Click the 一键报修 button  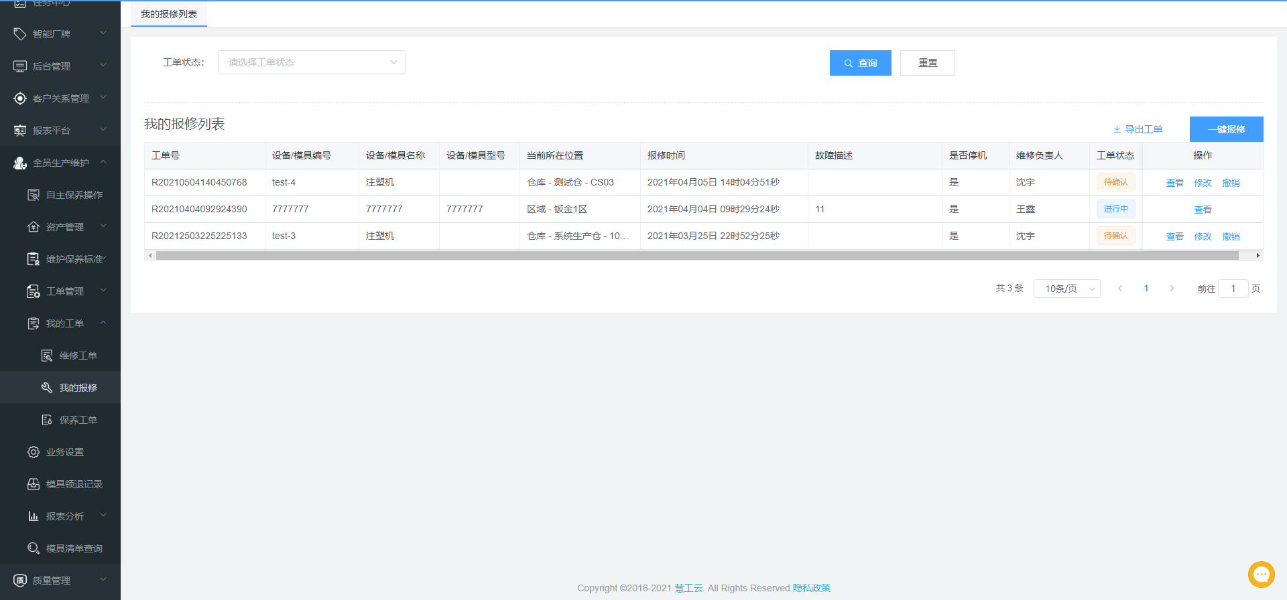tap(1226, 129)
